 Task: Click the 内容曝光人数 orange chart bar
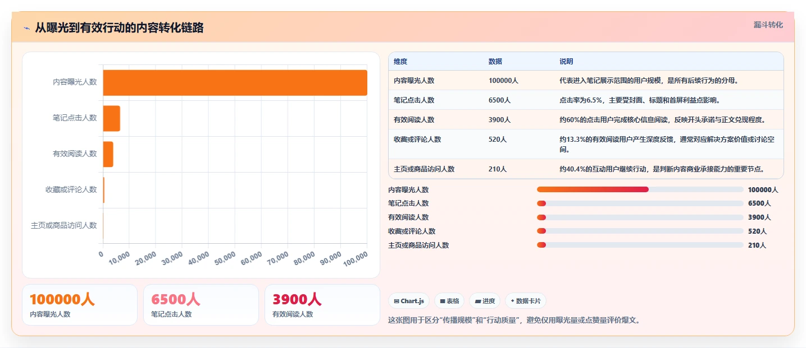tap(235, 82)
